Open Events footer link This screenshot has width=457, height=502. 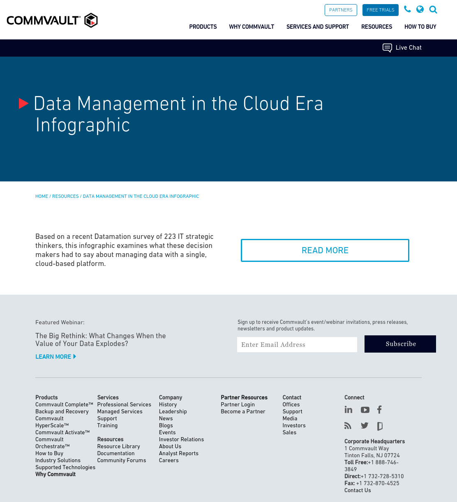(167, 433)
